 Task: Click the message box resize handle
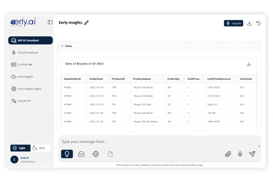(259, 146)
